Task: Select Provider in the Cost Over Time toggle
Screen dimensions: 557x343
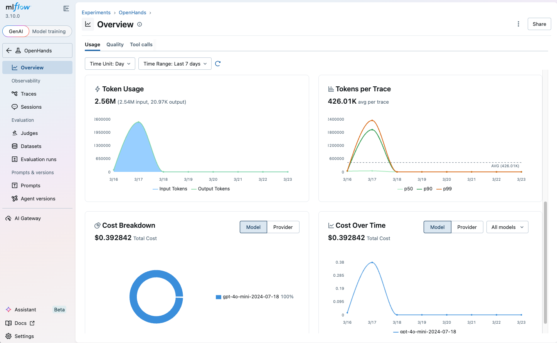Action: point(467,227)
